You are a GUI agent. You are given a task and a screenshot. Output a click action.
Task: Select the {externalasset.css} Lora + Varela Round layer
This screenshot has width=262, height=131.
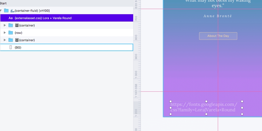43,18
